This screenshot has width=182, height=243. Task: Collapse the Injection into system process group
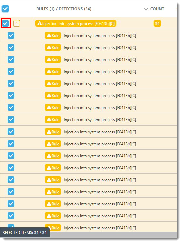tap(17, 23)
